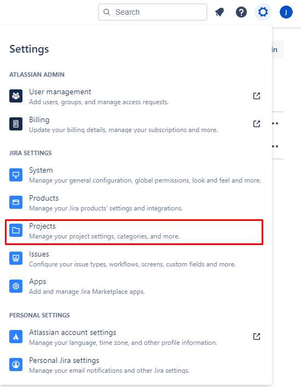The image size is (301, 387).
Task: Click the Billing document icon
Action: [16, 124]
